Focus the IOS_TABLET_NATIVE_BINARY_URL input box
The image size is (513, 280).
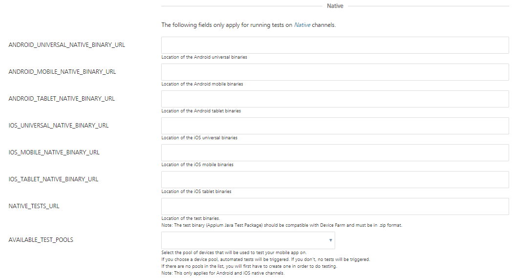(335, 179)
